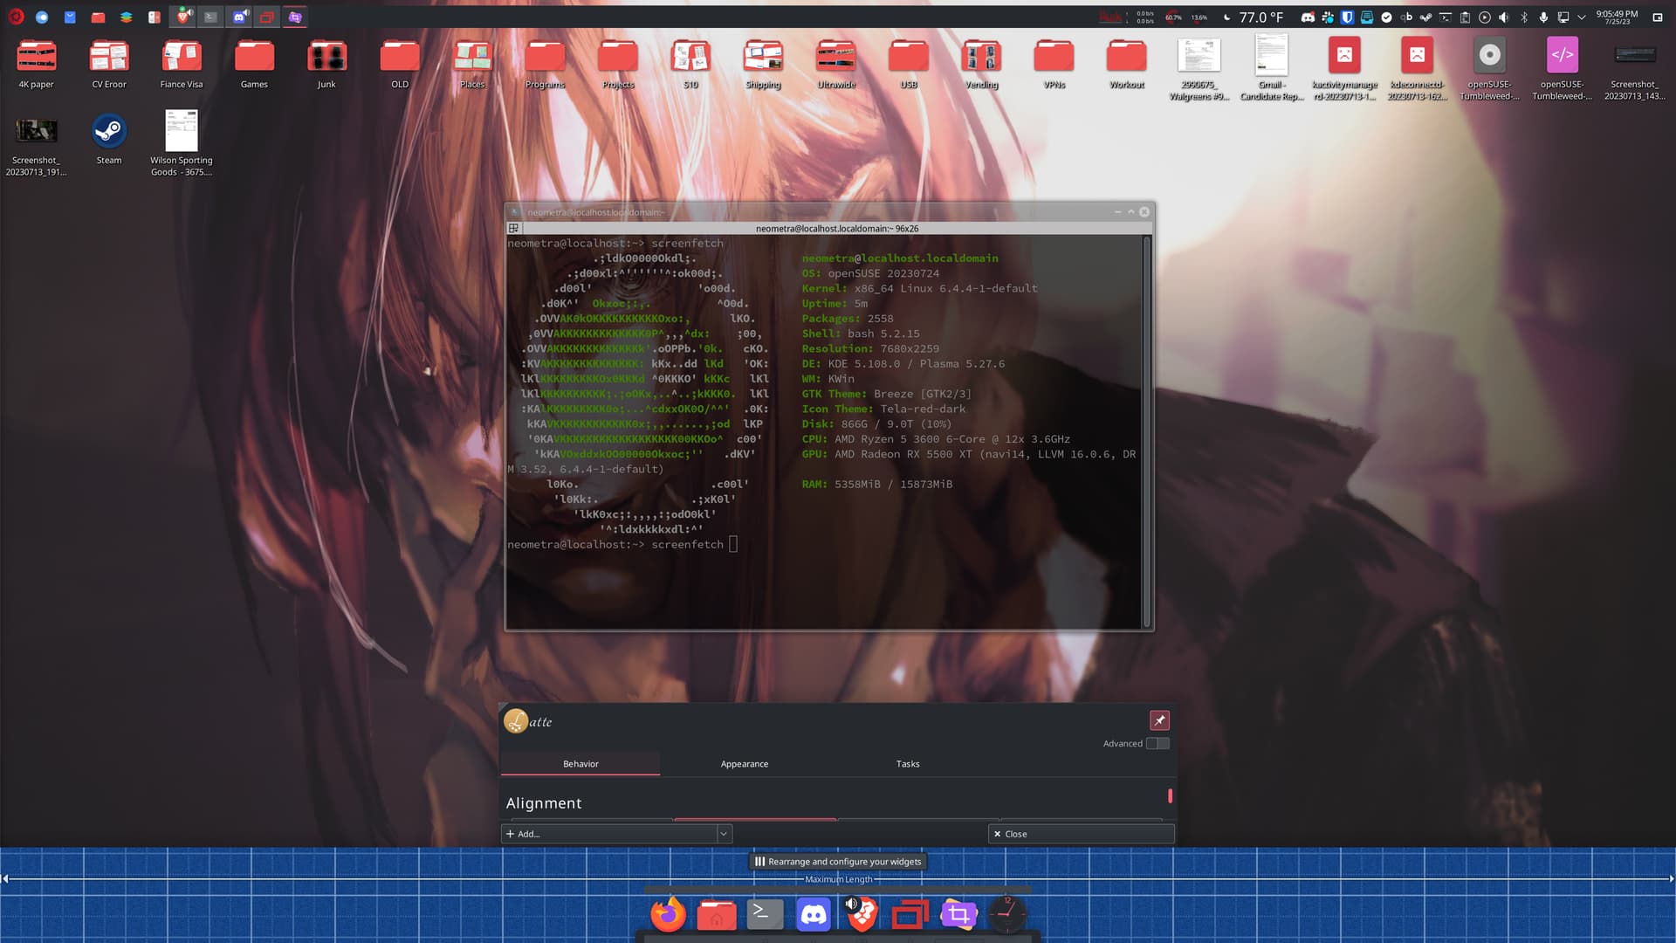
Task: Click the microphone tray icon
Action: coord(1543,17)
